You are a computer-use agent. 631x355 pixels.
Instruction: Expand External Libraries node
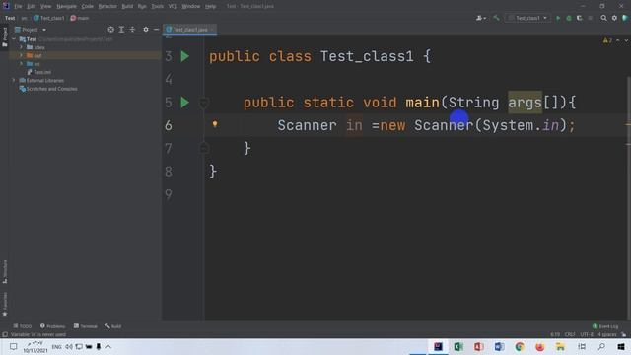[14, 81]
